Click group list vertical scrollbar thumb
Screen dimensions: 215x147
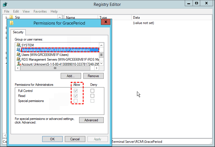click(x=101, y=55)
